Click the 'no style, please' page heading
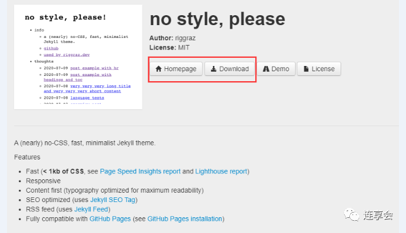This screenshot has width=406, height=233. [x=217, y=19]
